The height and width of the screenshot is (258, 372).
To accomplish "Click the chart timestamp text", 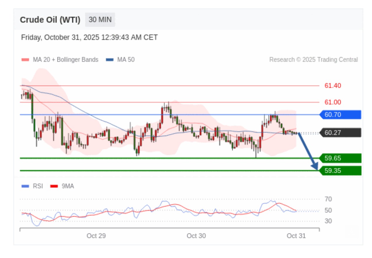I will coord(90,38).
